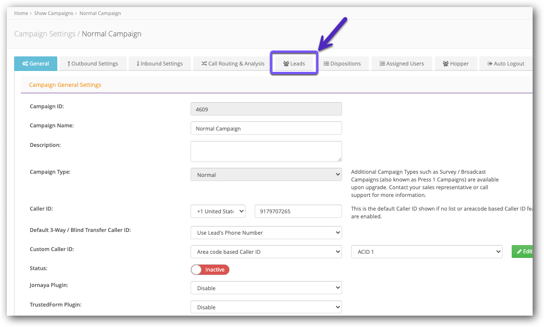Navigate to Show Campaigns via breadcrumb

pyautogui.click(x=54, y=13)
